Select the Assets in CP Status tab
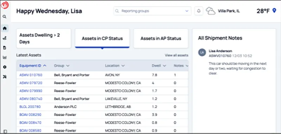The image size is (281, 134). [102, 38]
